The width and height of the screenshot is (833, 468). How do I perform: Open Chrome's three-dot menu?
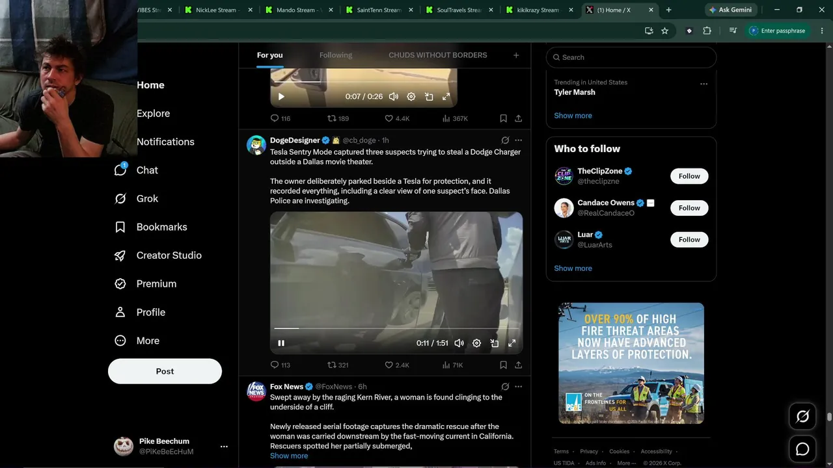click(x=821, y=31)
